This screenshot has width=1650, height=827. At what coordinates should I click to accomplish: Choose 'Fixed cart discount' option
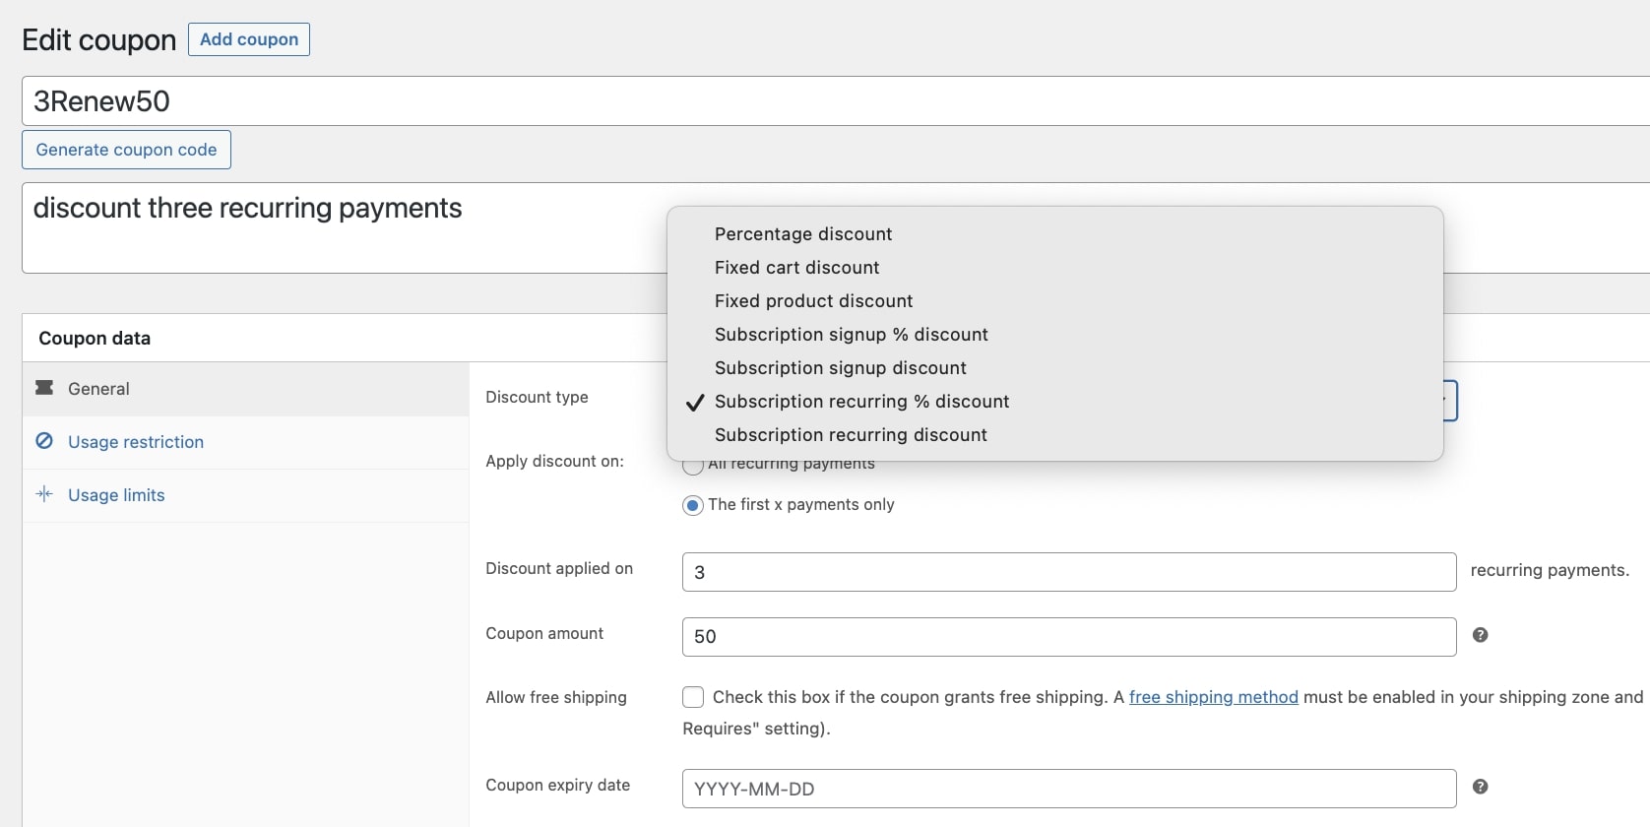tap(796, 268)
